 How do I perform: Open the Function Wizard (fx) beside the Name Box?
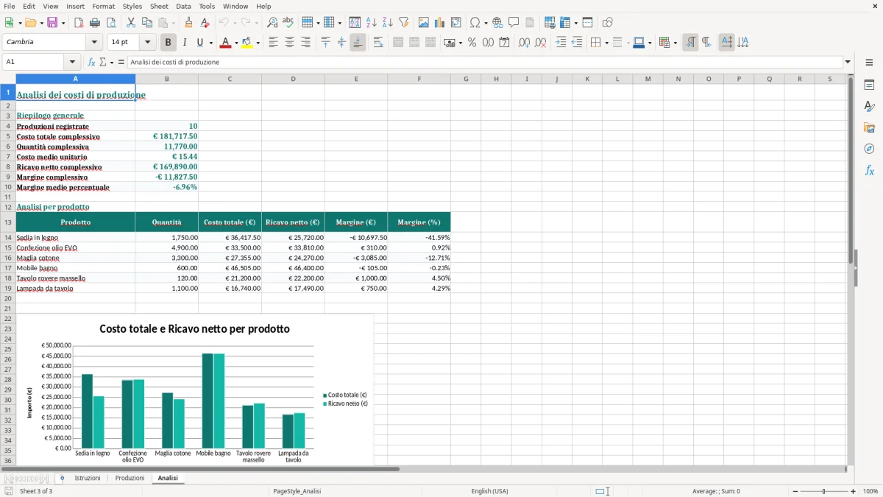tap(92, 63)
